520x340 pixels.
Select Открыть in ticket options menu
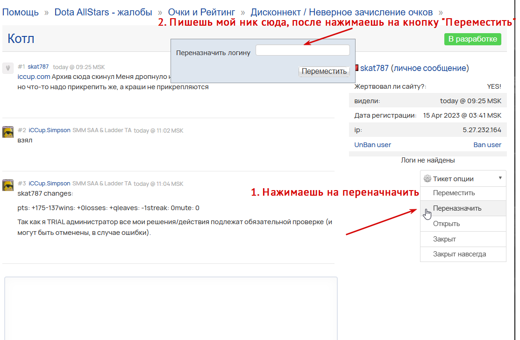coord(463,224)
